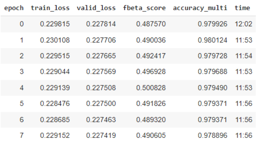Click fbeta score 0.496928 cell
Viewport: 257px width, 142px height.
point(151,72)
